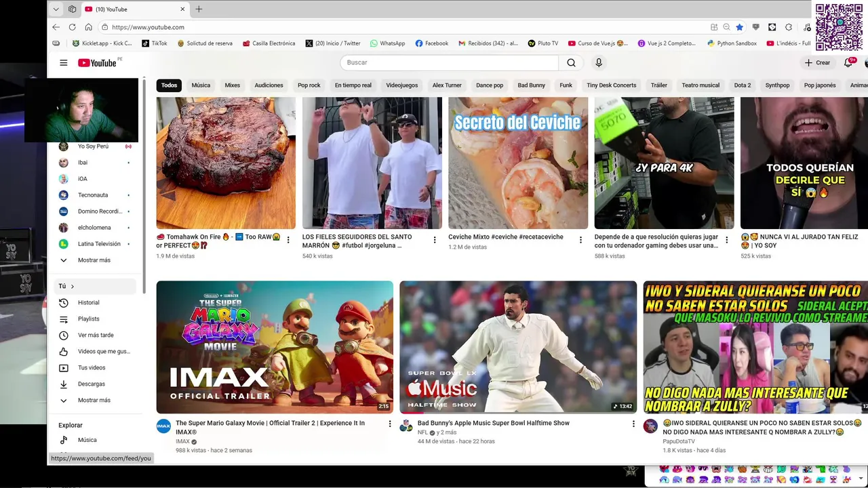Open Tus videos in the sidebar
This screenshot has height=488, width=868.
point(95,368)
